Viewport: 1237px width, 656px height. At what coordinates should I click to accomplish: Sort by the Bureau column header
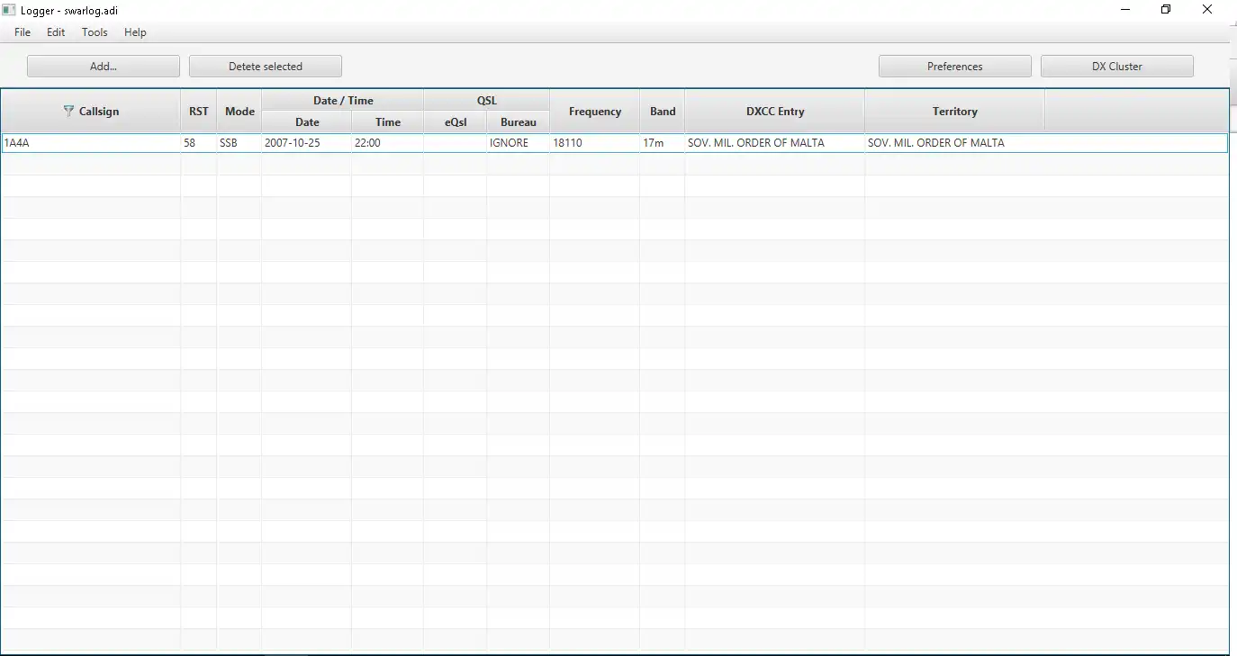click(x=519, y=122)
